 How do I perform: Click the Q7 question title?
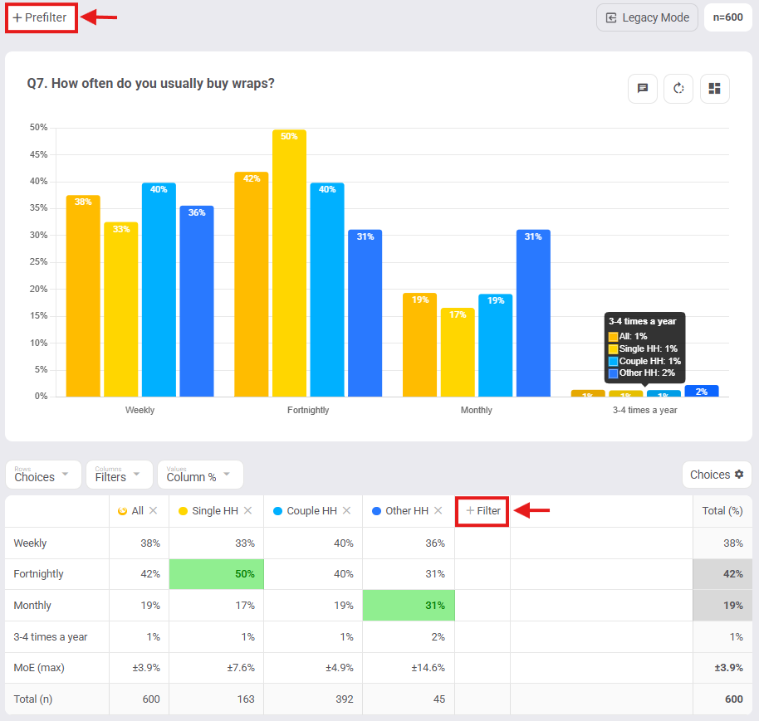coord(150,84)
